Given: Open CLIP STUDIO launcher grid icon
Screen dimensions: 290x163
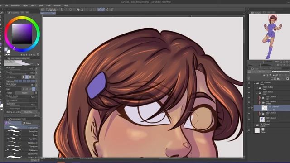Looking at the screenshot, I should (x=42, y=10).
